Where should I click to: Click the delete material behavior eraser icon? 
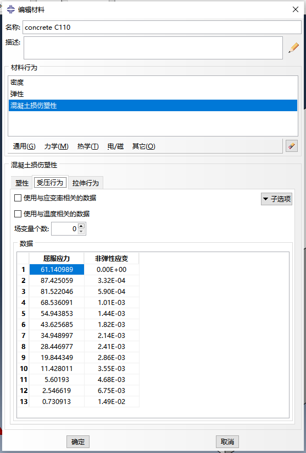(292, 146)
